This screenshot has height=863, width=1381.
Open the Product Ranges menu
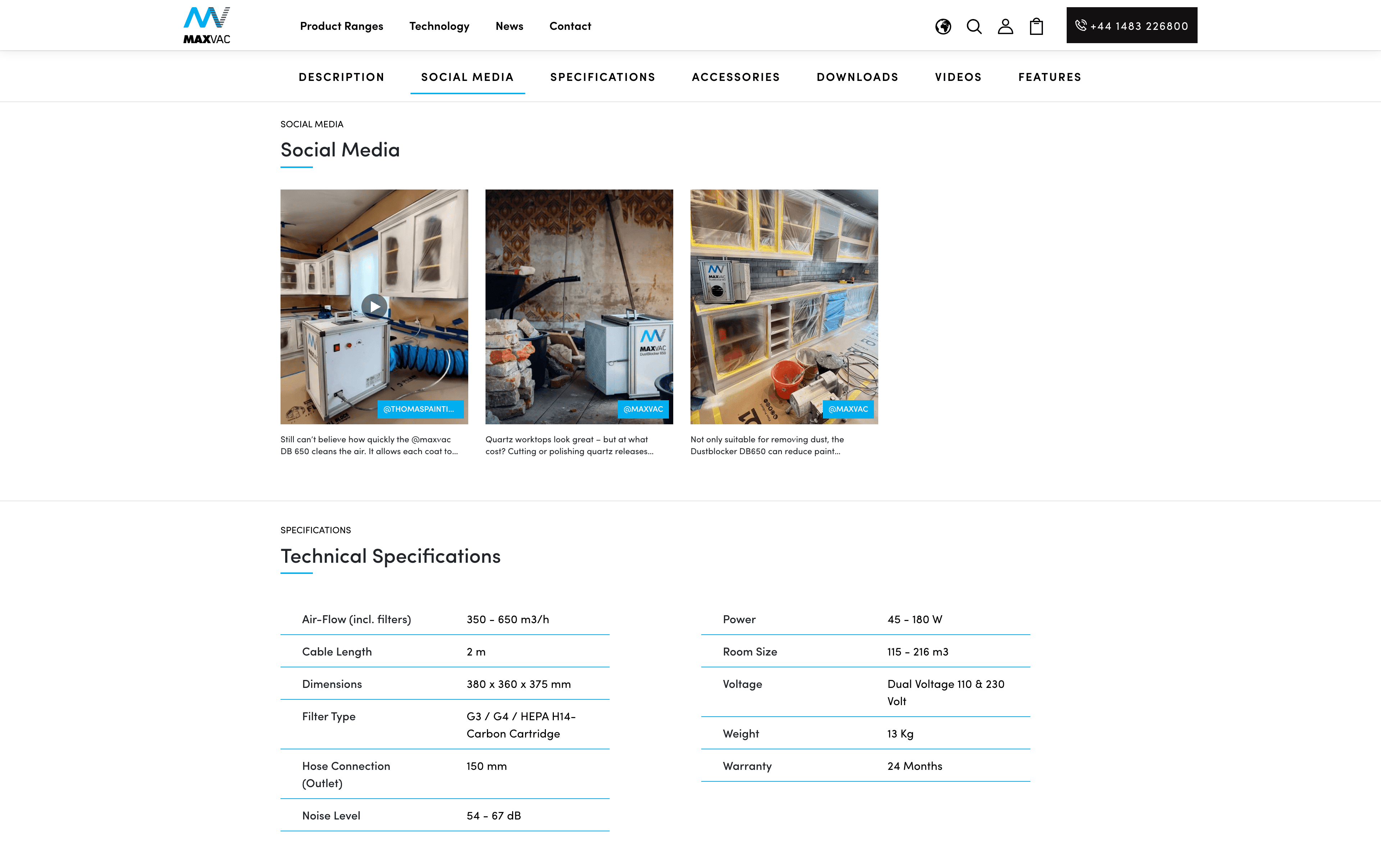(x=341, y=26)
